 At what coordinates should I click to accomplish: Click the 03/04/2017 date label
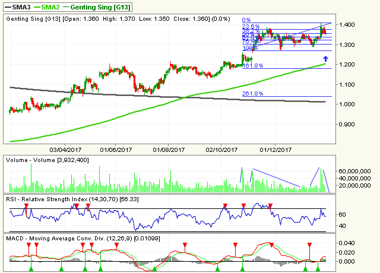(65, 150)
